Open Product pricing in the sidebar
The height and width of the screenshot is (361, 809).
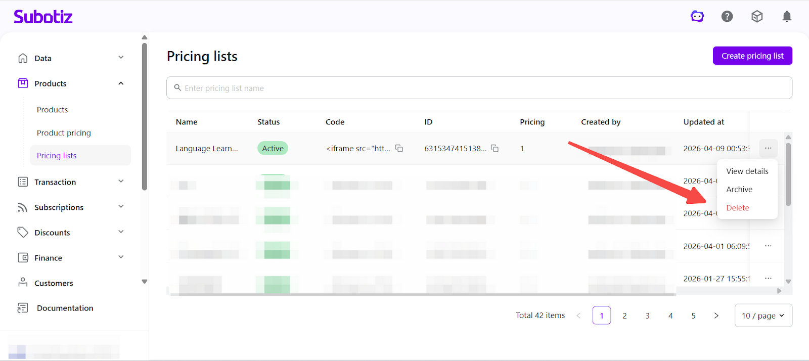64,133
